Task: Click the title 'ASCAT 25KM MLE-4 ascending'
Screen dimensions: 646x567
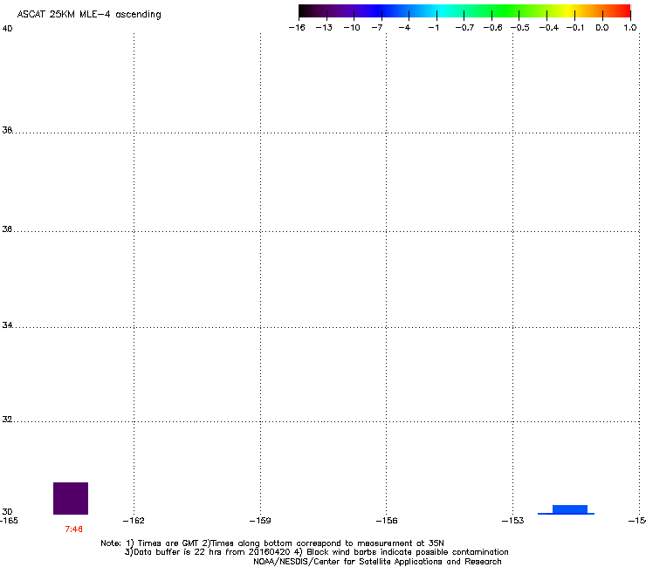Action: click(x=89, y=15)
